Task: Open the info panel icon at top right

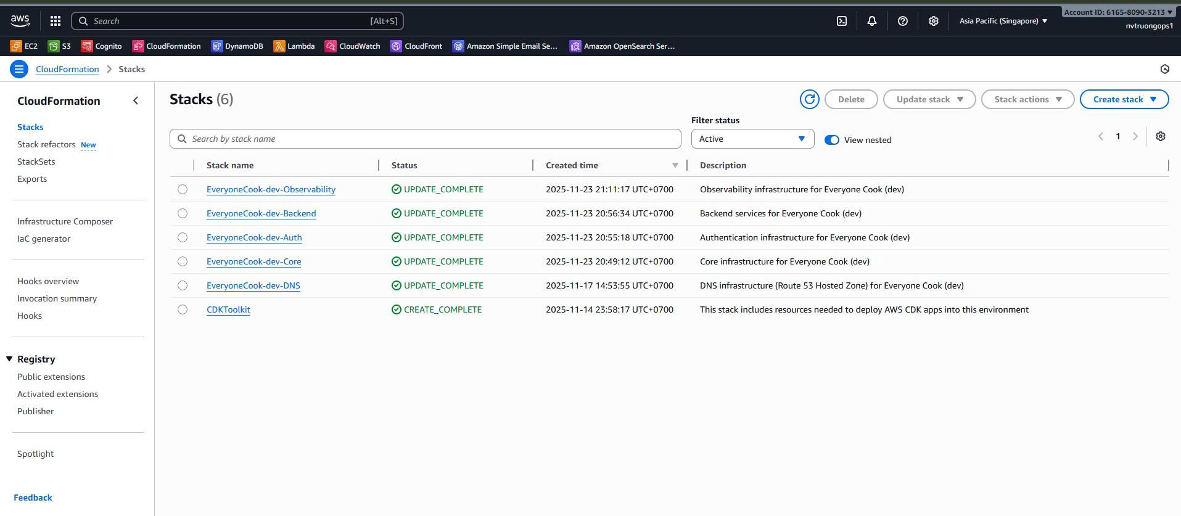Action: pyautogui.click(x=1165, y=69)
